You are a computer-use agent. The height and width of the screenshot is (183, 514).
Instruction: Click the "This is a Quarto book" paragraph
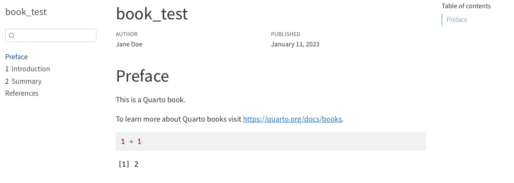tap(151, 100)
